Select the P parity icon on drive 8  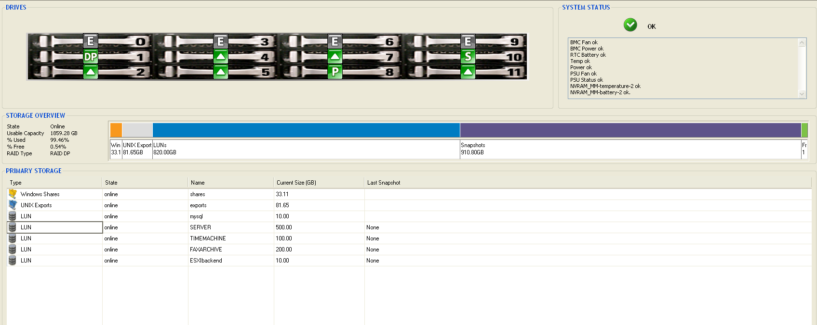[x=335, y=72]
